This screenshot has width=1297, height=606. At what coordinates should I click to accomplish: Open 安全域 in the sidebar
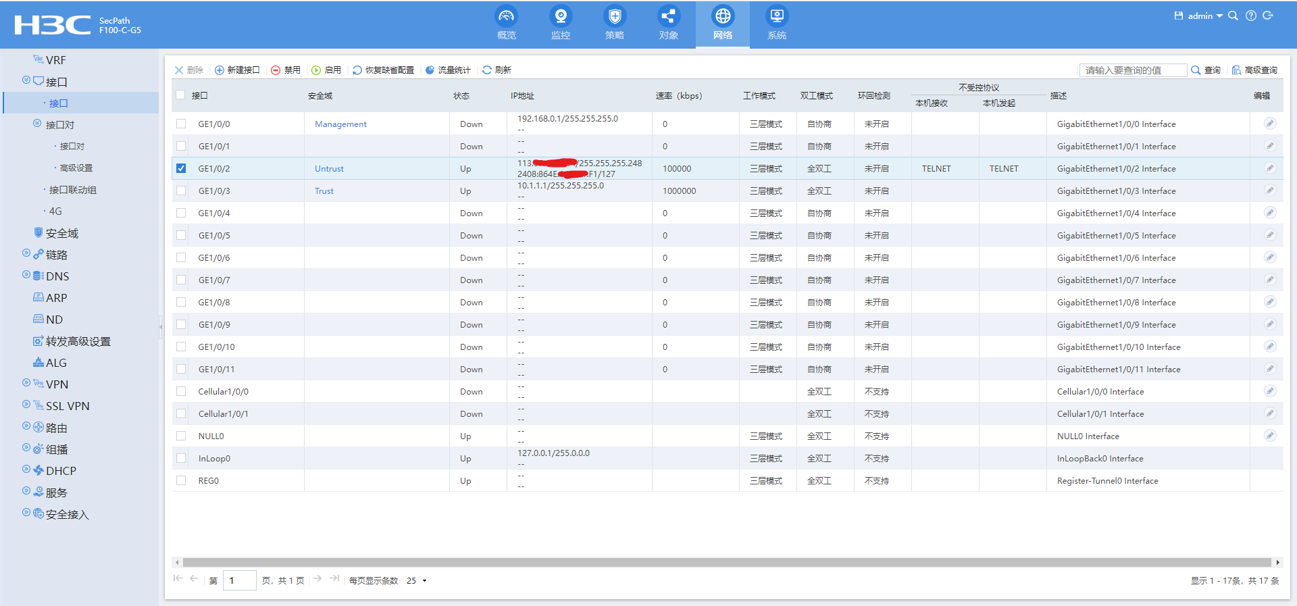(x=61, y=233)
